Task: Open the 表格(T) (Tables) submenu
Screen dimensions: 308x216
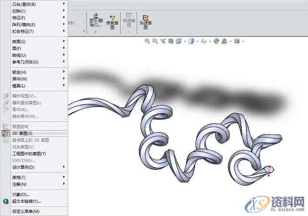Action: click(x=39, y=178)
